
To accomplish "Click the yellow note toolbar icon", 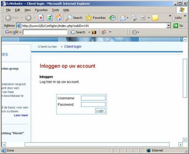I will pyautogui.click(x=155, y=18).
